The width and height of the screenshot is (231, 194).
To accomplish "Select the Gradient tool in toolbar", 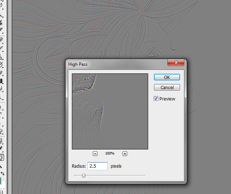I will pos(1,81).
